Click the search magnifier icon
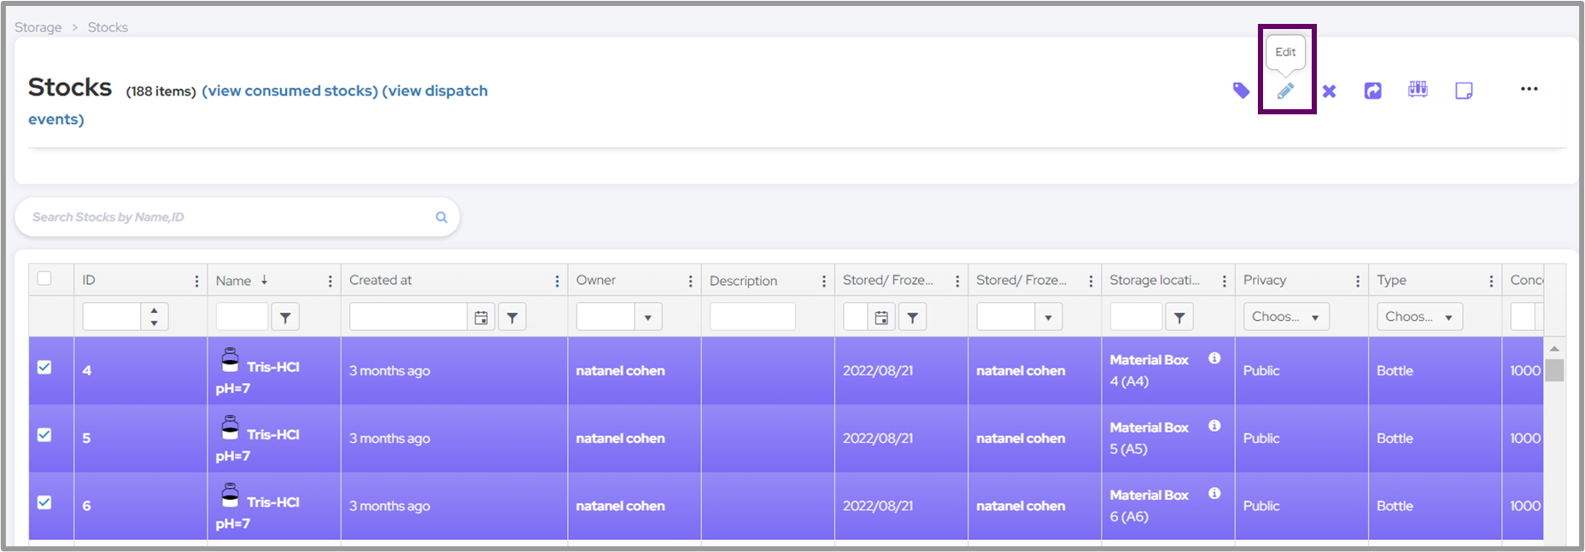Image resolution: width=1585 pixels, height=552 pixels. [442, 217]
